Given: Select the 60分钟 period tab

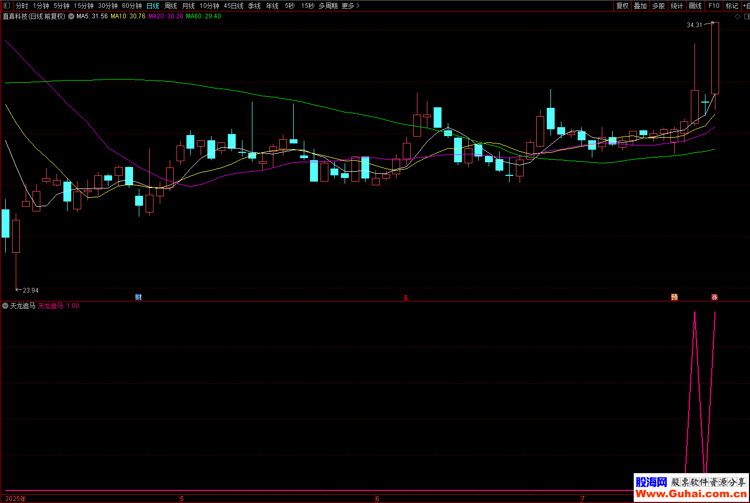Looking at the screenshot, I should click(x=132, y=6).
